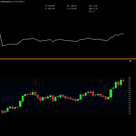The width and height of the screenshot is (136, 136).
Task: Click the 365 price axis label
Action: pyautogui.click(x=129, y=112)
